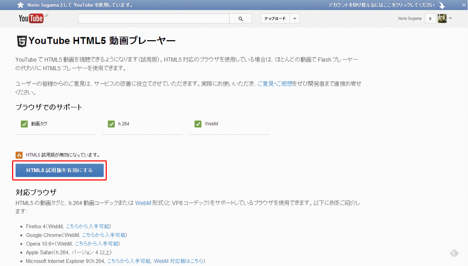Viewport: 468px width, 266px height.
Task: Click the HTML5 shield logo icon
Action: [x=22, y=41]
